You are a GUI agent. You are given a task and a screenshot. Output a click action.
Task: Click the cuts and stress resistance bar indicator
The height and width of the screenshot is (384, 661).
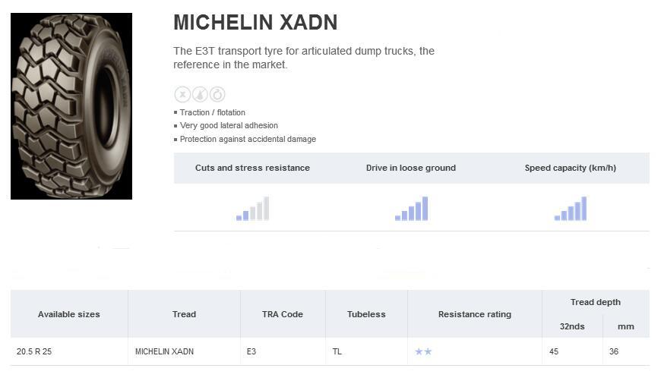pyautogui.click(x=252, y=209)
